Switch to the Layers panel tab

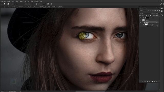tap(141, 8)
